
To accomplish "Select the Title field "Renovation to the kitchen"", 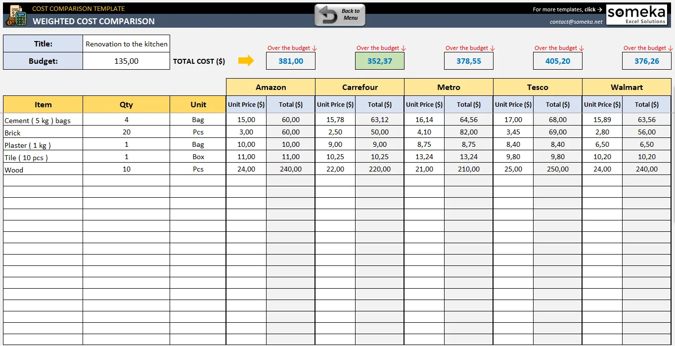I will pyautogui.click(x=126, y=44).
